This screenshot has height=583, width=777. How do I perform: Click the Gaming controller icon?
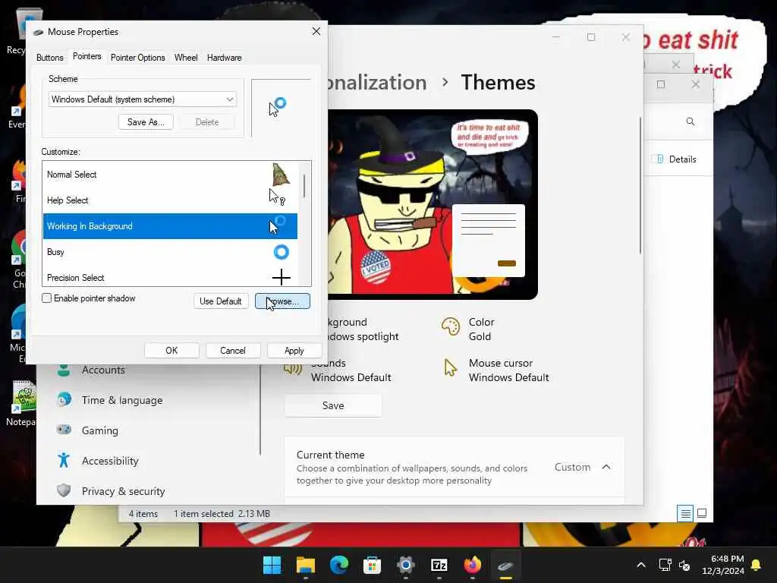tap(64, 430)
